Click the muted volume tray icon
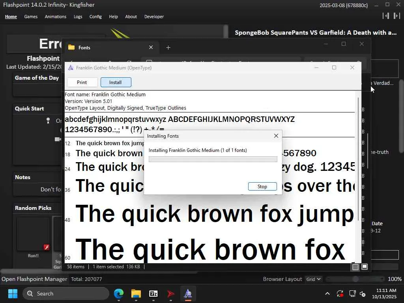Viewport: 404px width, 303px height. point(363,294)
